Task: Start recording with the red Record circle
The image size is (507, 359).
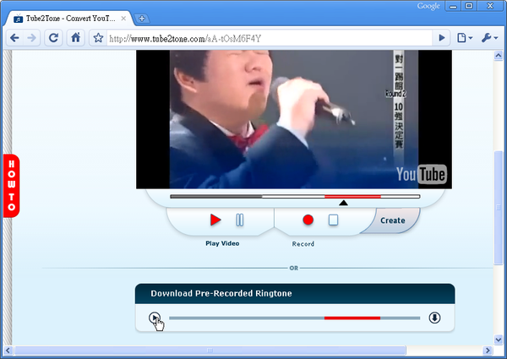Action: click(308, 220)
